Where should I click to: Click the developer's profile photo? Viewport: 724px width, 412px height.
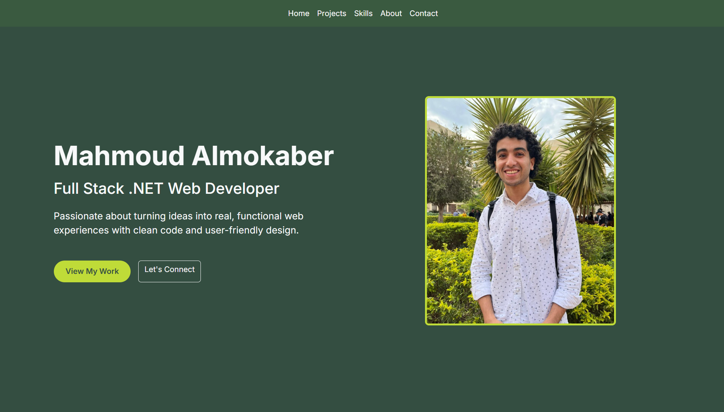pos(520,210)
